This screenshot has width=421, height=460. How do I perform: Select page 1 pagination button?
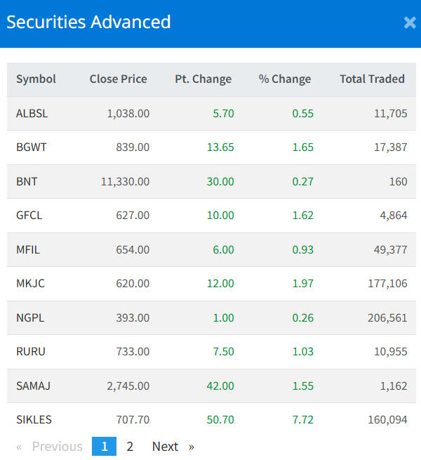click(x=104, y=447)
